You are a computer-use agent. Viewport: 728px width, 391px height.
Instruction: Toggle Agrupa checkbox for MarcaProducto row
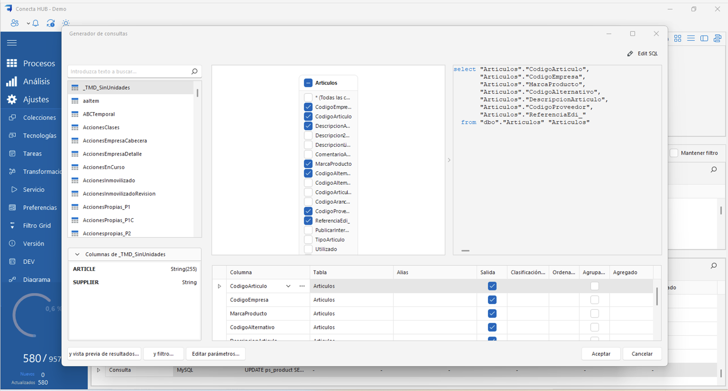(x=594, y=314)
